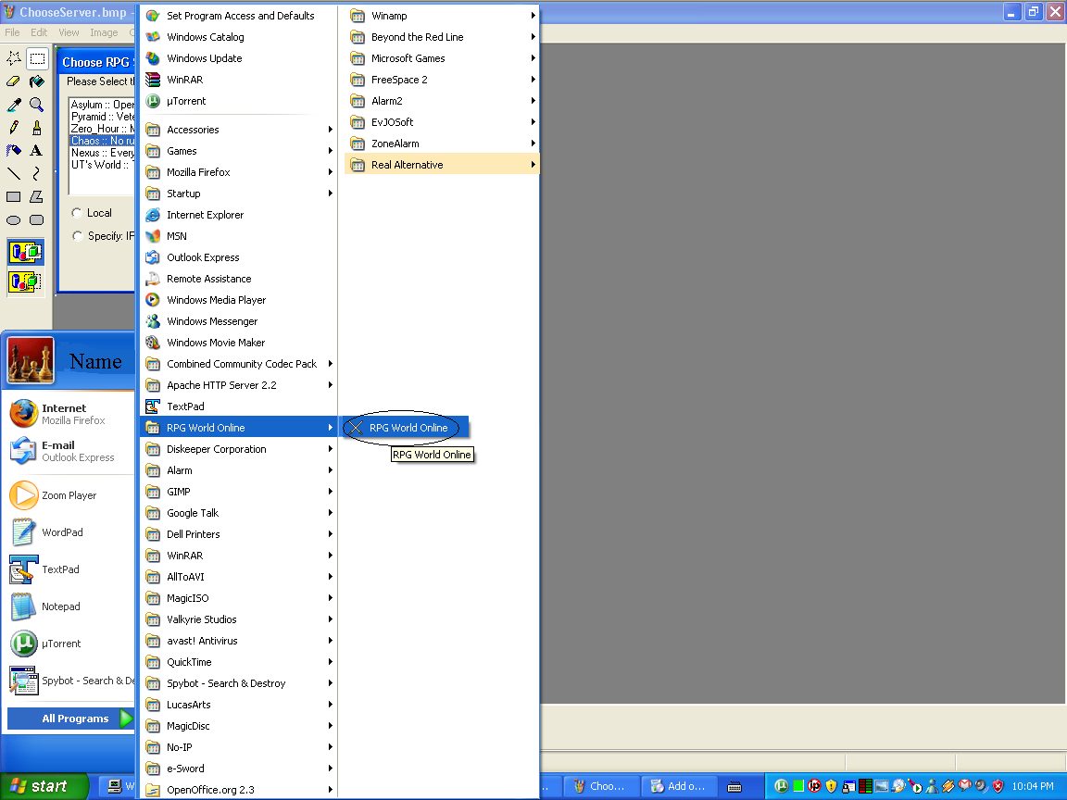This screenshot has width=1067, height=800.
Task: Open Set Program Access and Defaults
Action: (239, 16)
